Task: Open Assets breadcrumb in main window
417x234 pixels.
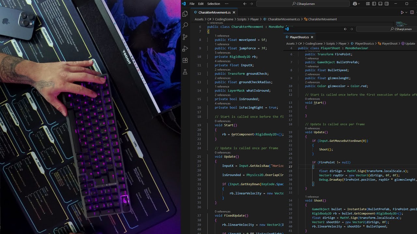Action: click(x=199, y=19)
